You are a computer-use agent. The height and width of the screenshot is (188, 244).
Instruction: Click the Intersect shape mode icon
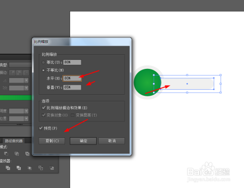pos(17,154)
